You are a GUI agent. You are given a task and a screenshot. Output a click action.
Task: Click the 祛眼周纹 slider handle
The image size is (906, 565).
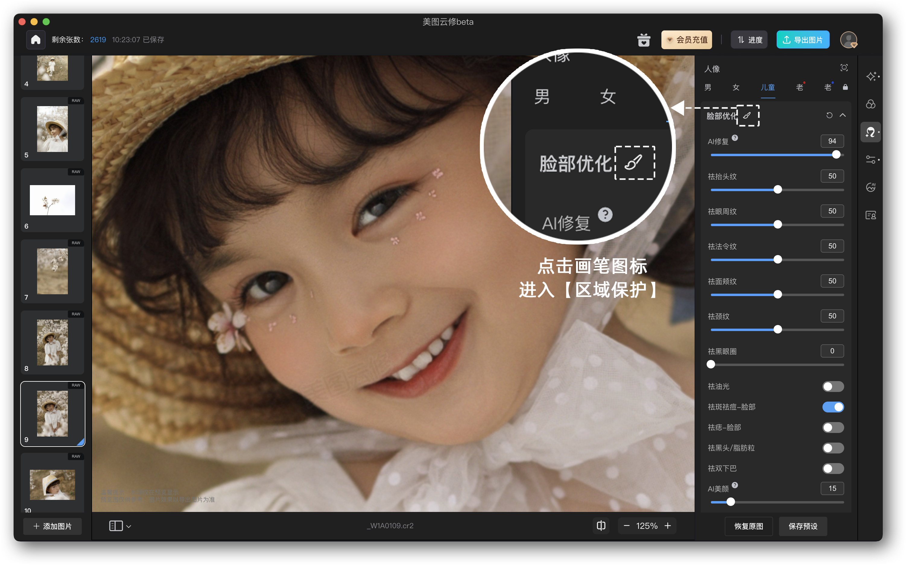pyautogui.click(x=778, y=225)
